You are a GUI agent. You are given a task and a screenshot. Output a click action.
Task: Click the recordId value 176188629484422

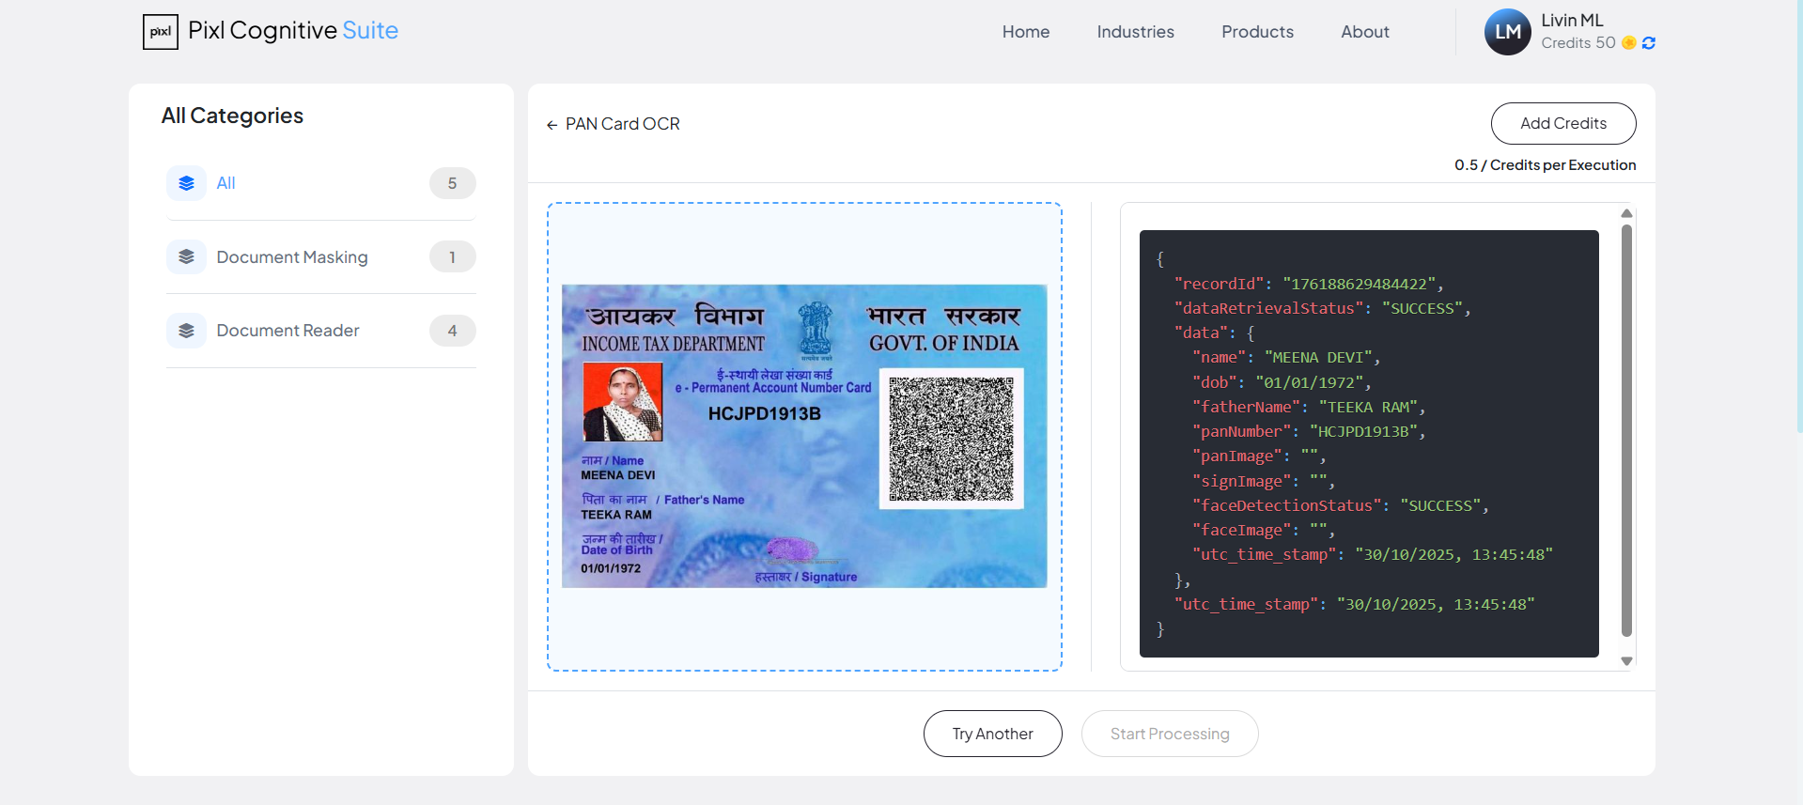pos(1360,284)
